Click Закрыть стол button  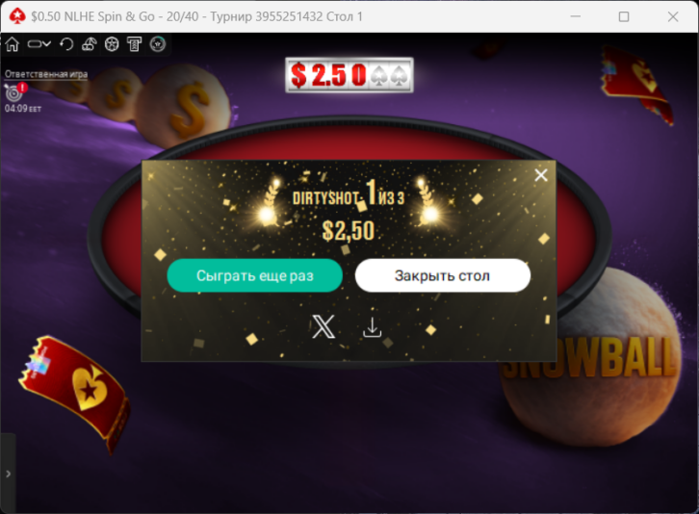coord(442,275)
